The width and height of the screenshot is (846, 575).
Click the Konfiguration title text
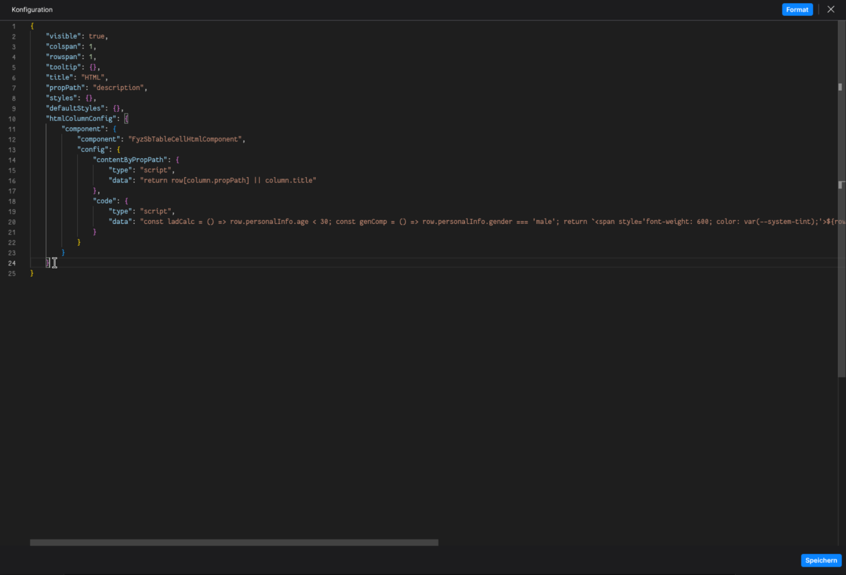pos(32,10)
